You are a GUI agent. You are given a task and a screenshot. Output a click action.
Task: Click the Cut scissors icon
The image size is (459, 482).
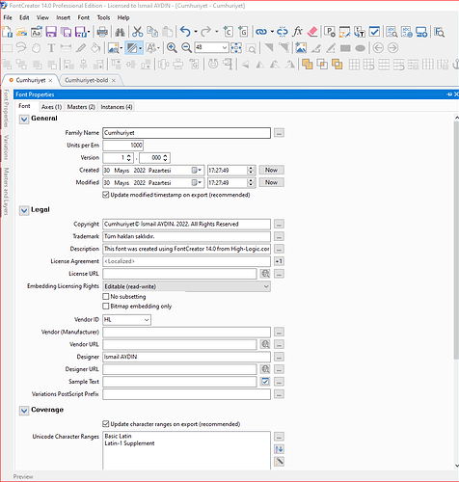[x=137, y=32]
